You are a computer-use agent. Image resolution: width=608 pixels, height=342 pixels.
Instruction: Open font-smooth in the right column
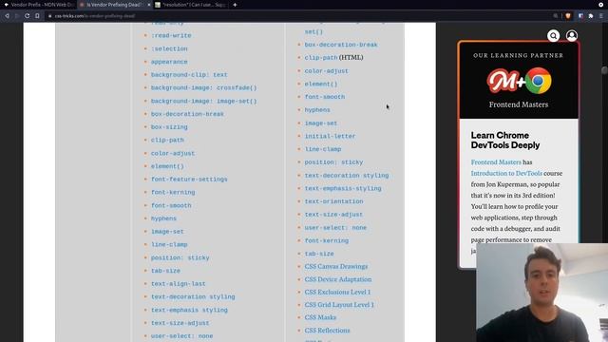[325, 97]
